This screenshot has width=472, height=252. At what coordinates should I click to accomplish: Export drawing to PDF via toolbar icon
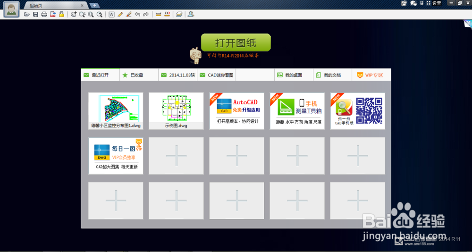coord(53,14)
